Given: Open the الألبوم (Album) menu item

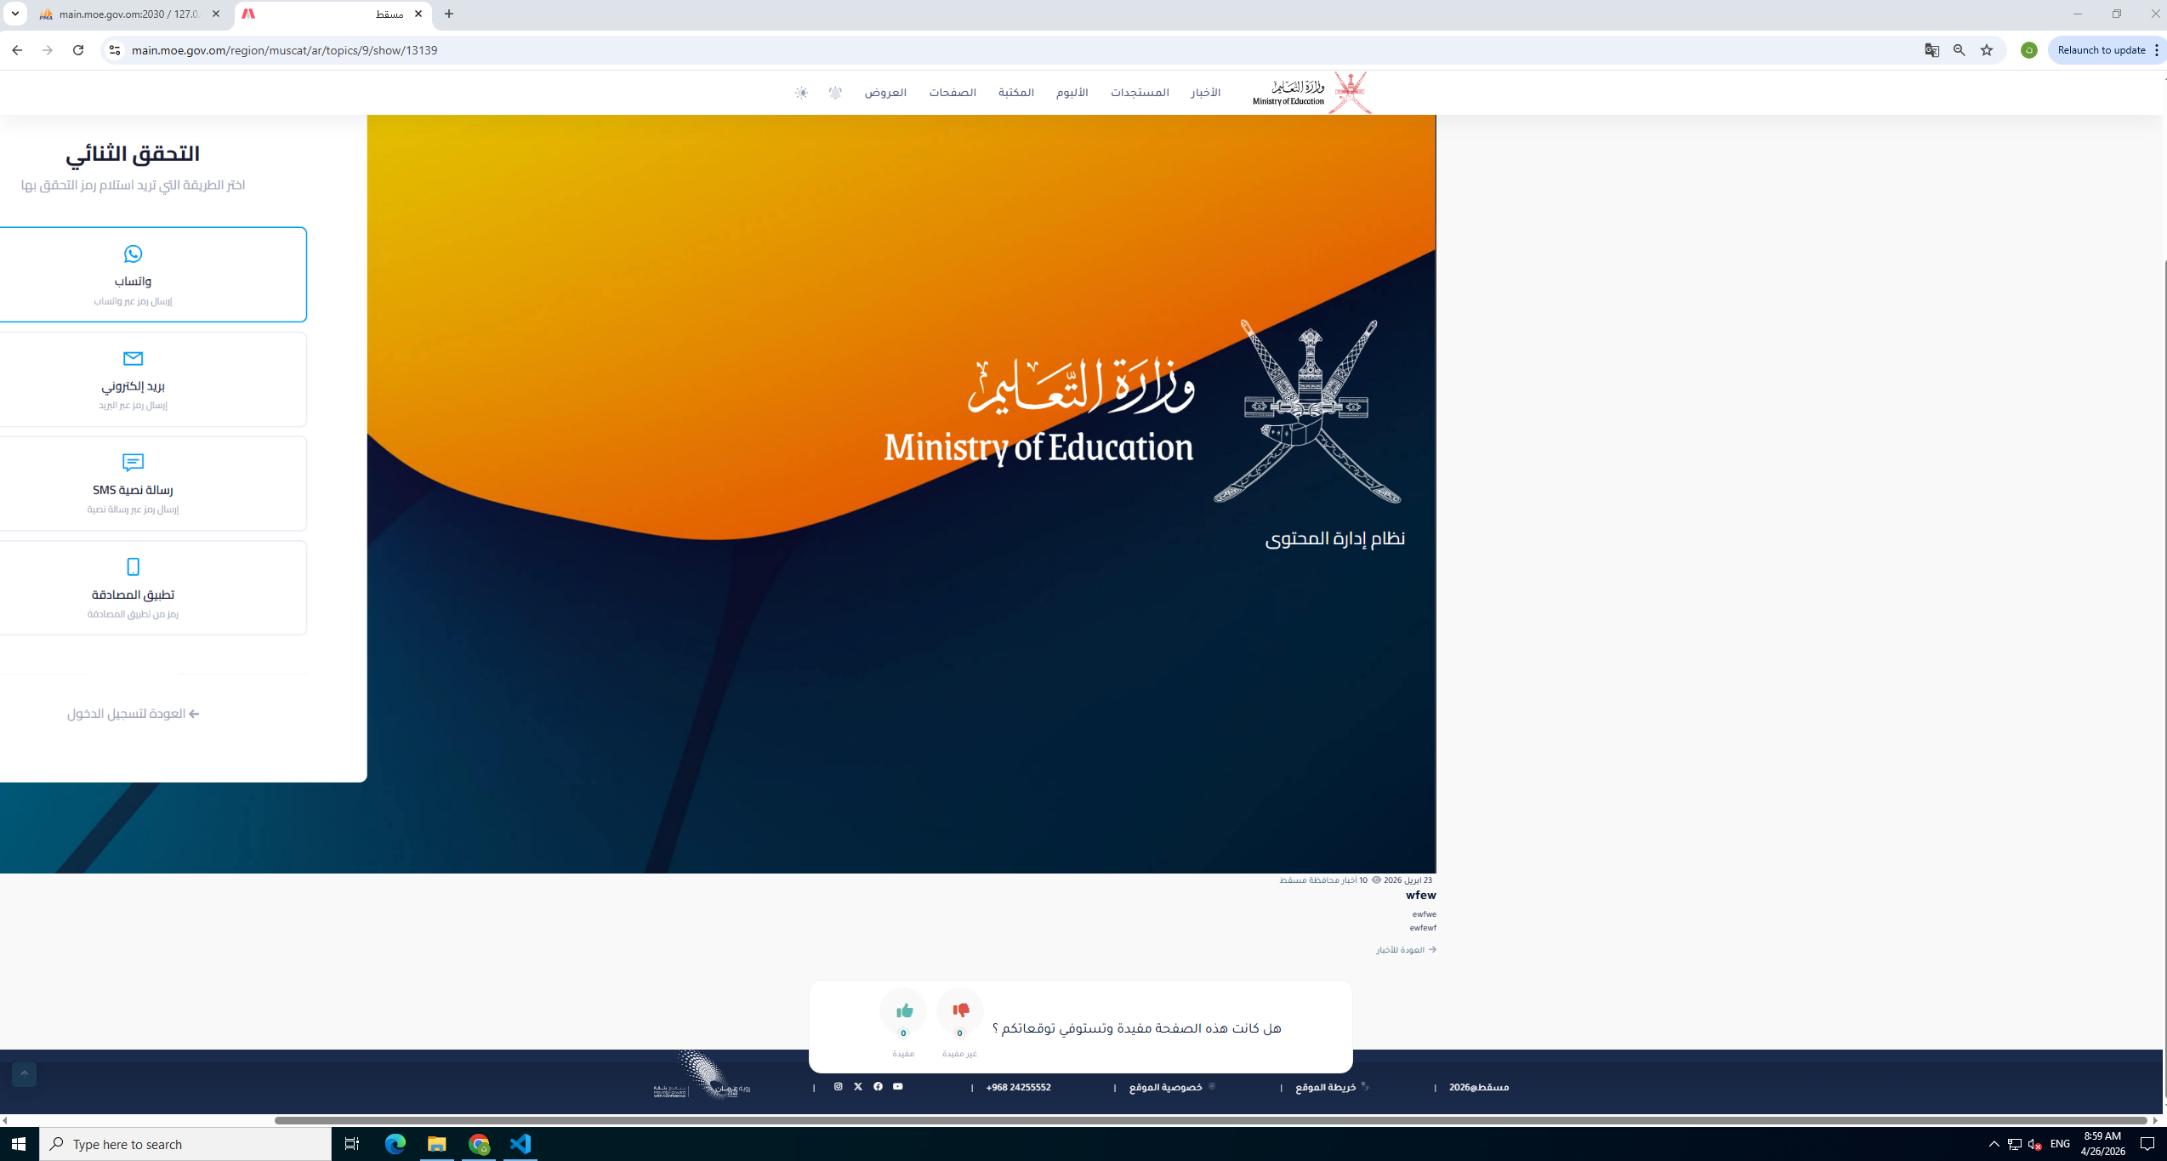Looking at the screenshot, I should tap(1072, 93).
